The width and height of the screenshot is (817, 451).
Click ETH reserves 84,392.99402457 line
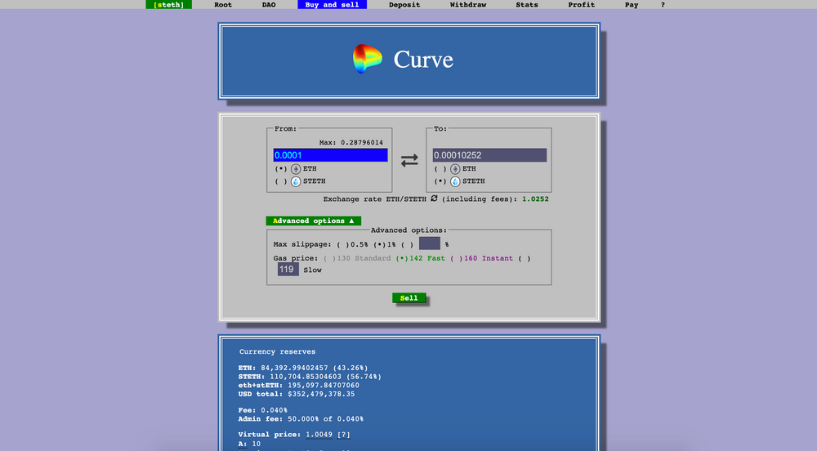(x=303, y=368)
